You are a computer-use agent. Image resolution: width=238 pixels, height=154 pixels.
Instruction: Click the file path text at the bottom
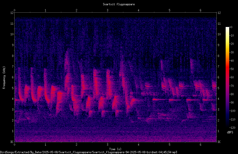tap(88, 152)
